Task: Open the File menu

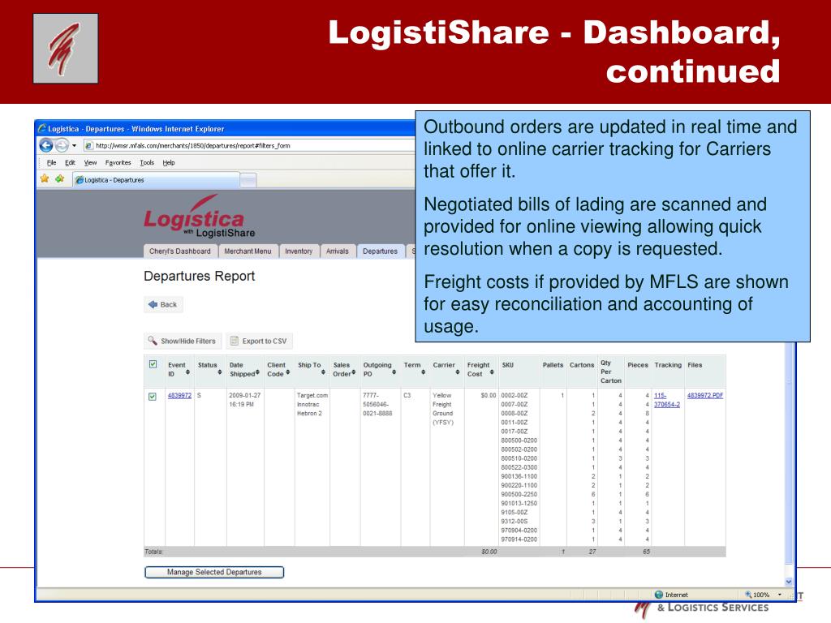Action: pos(51,162)
